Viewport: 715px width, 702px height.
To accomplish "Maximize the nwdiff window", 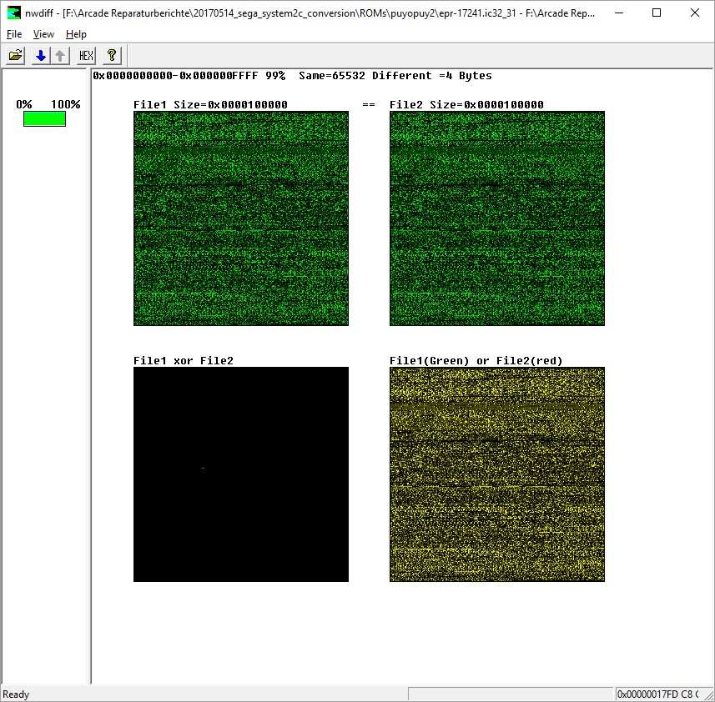I will (x=657, y=13).
